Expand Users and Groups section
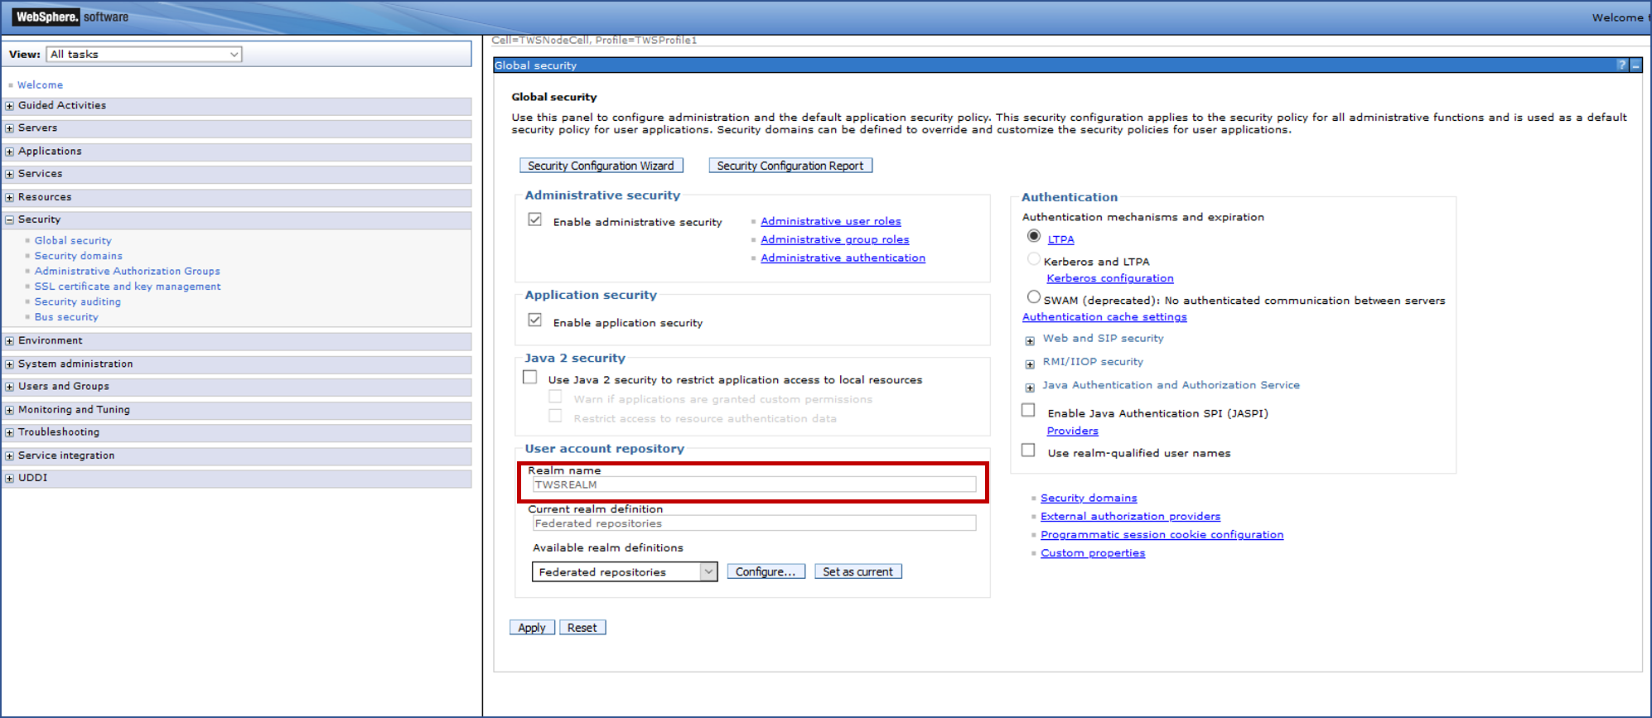 coord(9,387)
